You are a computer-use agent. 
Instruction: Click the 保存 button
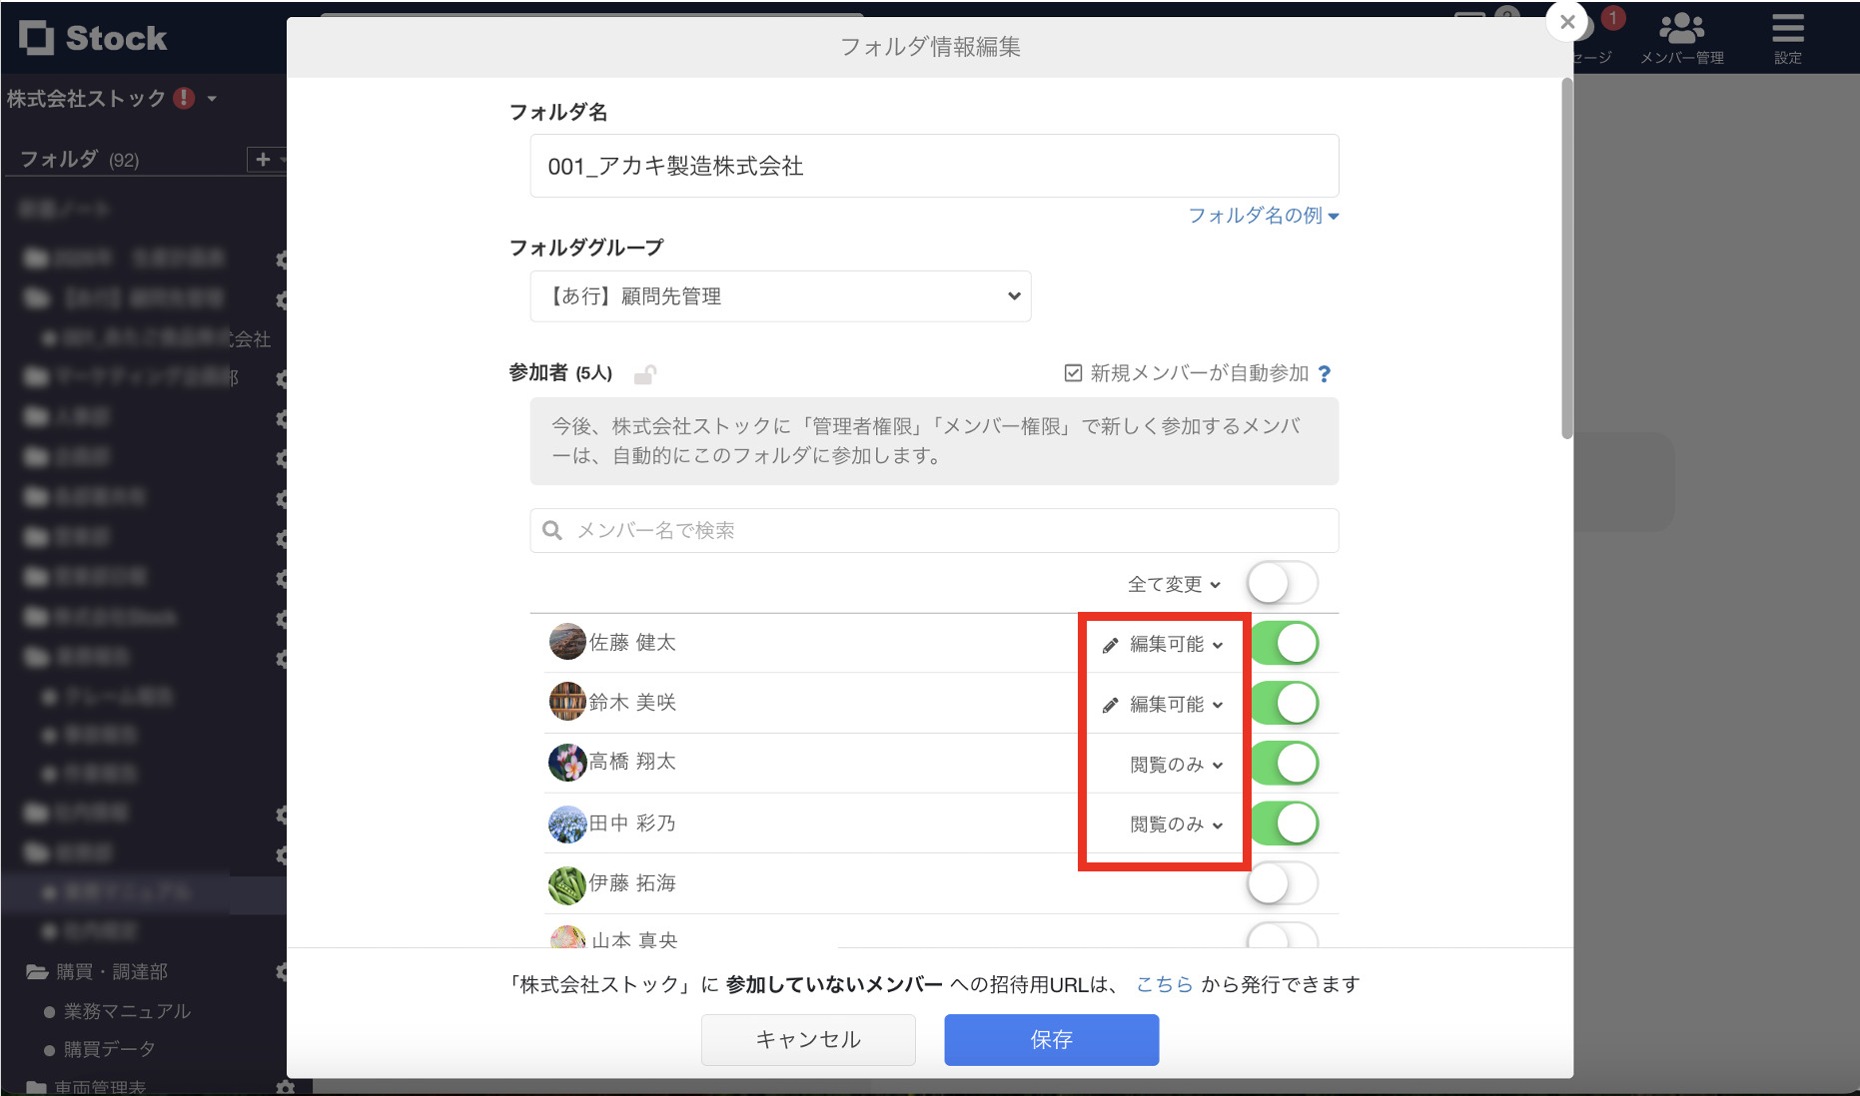click(1050, 1039)
